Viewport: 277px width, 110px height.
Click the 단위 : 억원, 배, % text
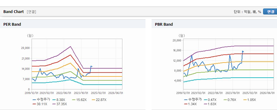tap(247, 12)
